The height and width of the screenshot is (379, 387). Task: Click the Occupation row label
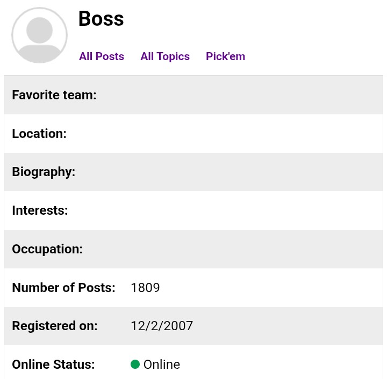click(x=47, y=249)
